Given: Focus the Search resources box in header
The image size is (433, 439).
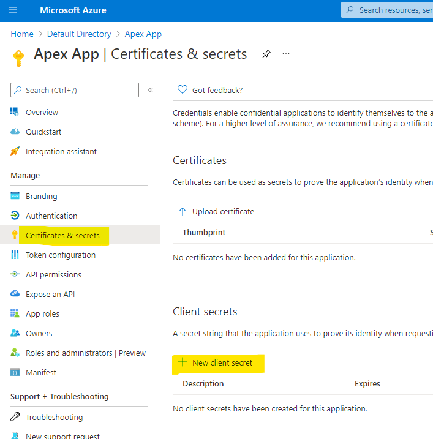Looking at the screenshot, I should [x=392, y=10].
